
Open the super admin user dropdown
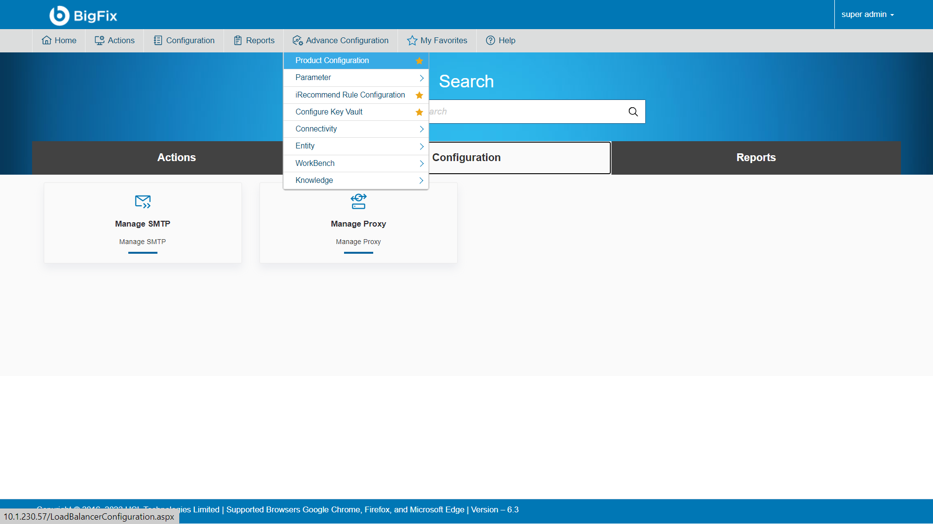coord(867,15)
